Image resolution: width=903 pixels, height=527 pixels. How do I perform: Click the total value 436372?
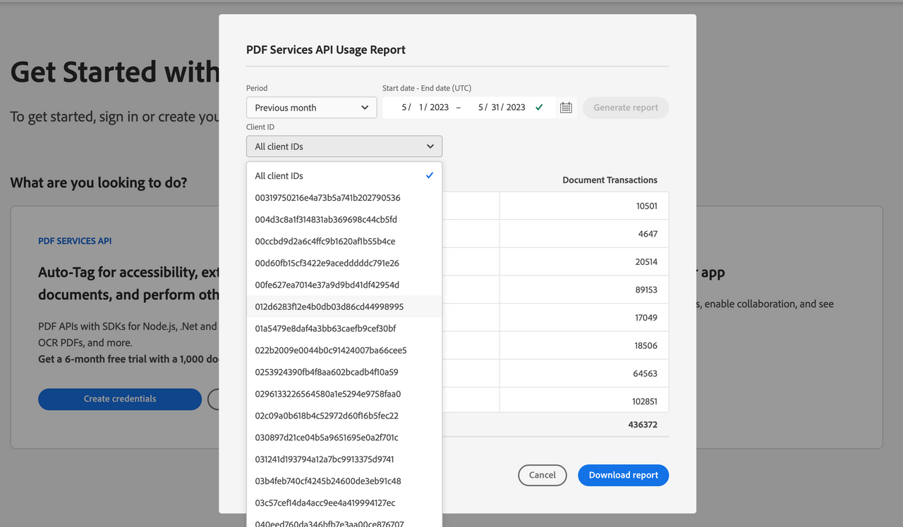tap(643, 425)
